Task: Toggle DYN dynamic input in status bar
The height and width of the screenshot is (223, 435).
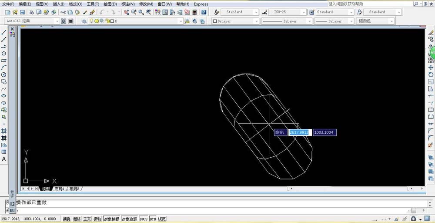Action: [x=153, y=219]
